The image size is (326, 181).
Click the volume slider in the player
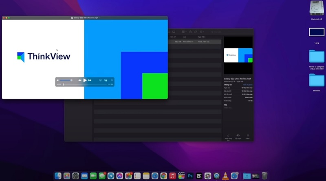[66, 80]
